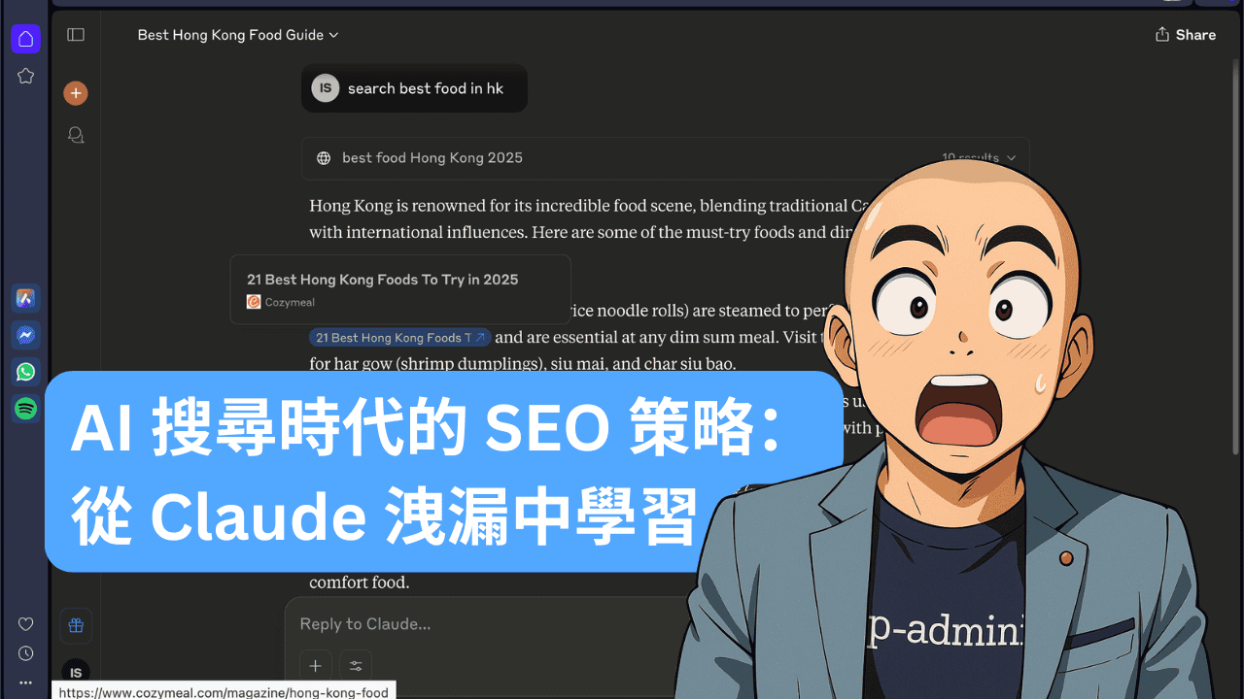Open the first app icon above Messenger
1244x699 pixels.
26,299
